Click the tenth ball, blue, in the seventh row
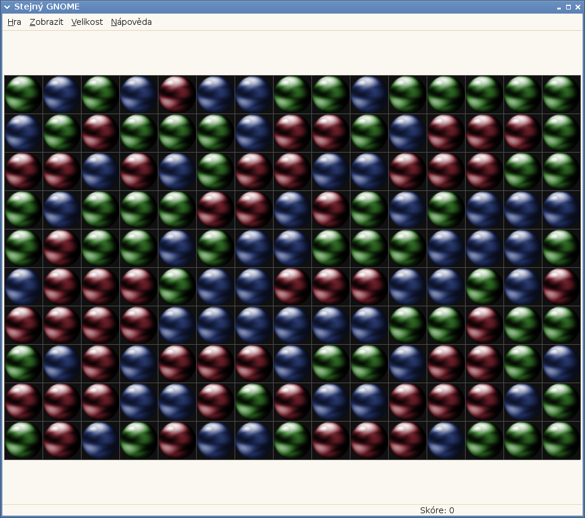 tap(369, 325)
